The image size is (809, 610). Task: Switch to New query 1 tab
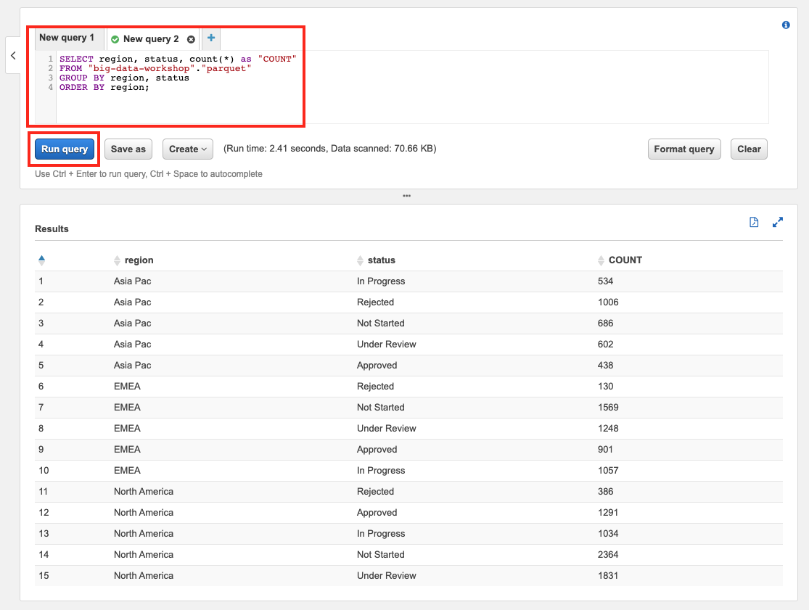[67, 38]
